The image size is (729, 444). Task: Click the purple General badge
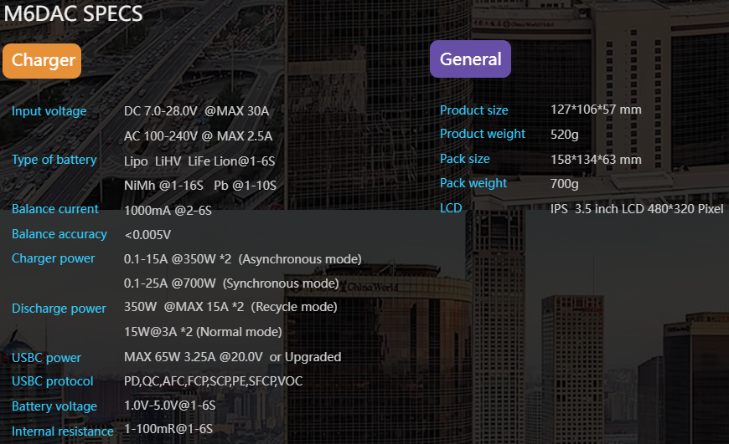(470, 59)
